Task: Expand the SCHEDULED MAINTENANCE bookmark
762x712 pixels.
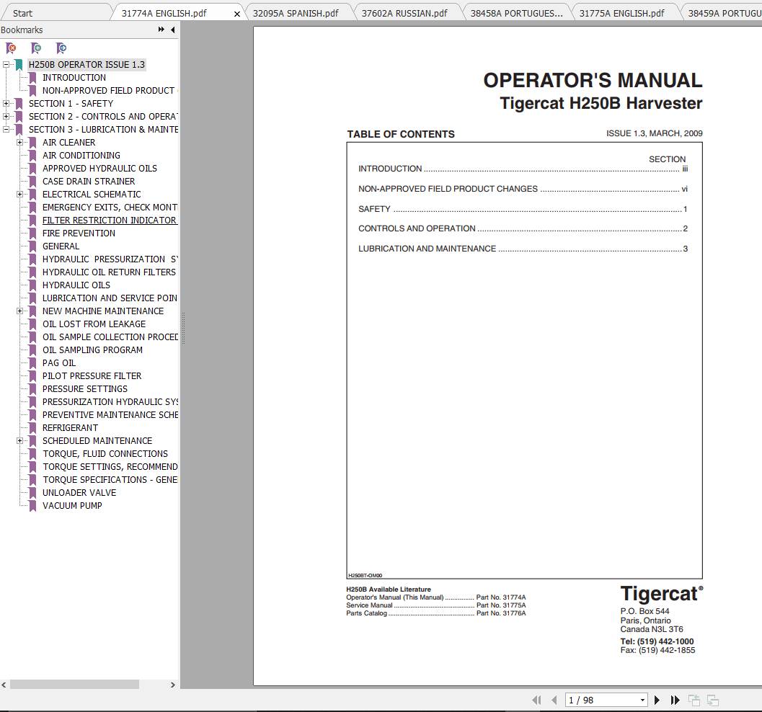Action: 19,440
